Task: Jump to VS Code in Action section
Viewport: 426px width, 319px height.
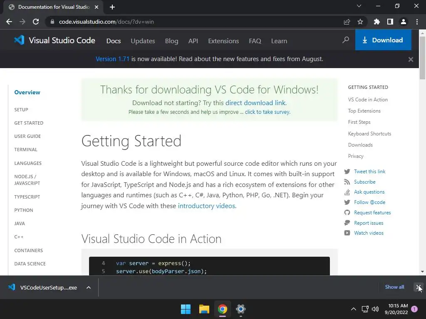Action: 368,100
